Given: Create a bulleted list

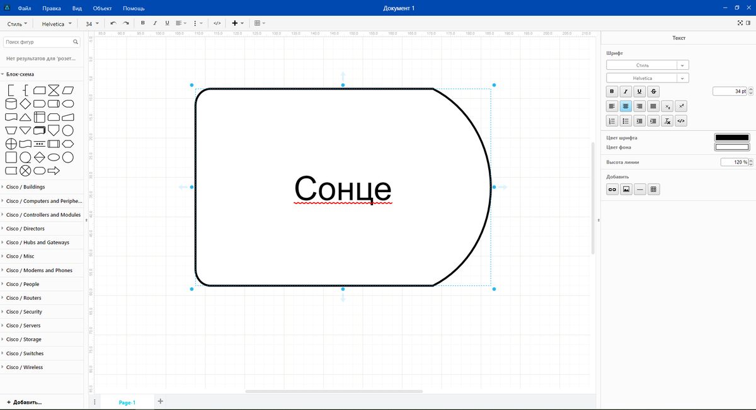Looking at the screenshot, I should (626, 121).
